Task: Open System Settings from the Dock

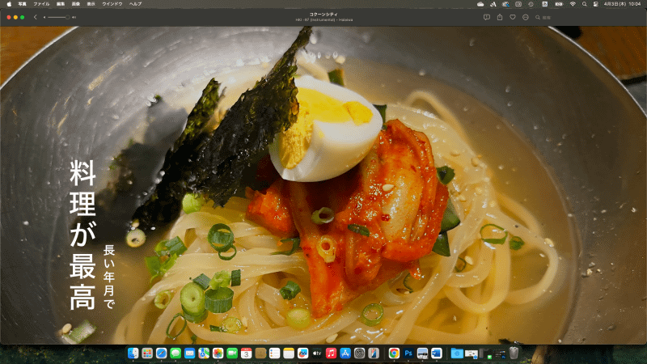Action: (359, 353)
